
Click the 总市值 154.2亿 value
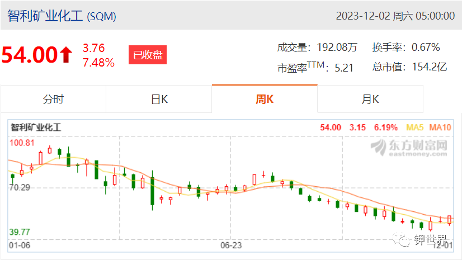pos(430,67)
